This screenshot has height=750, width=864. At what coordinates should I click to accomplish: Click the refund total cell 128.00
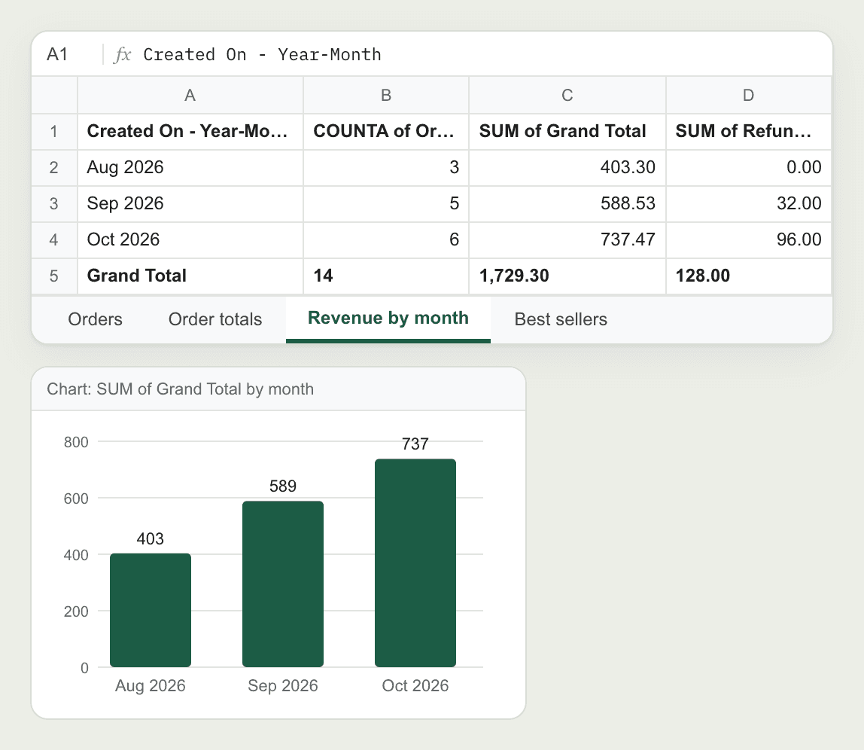click(x=748, y=276)
